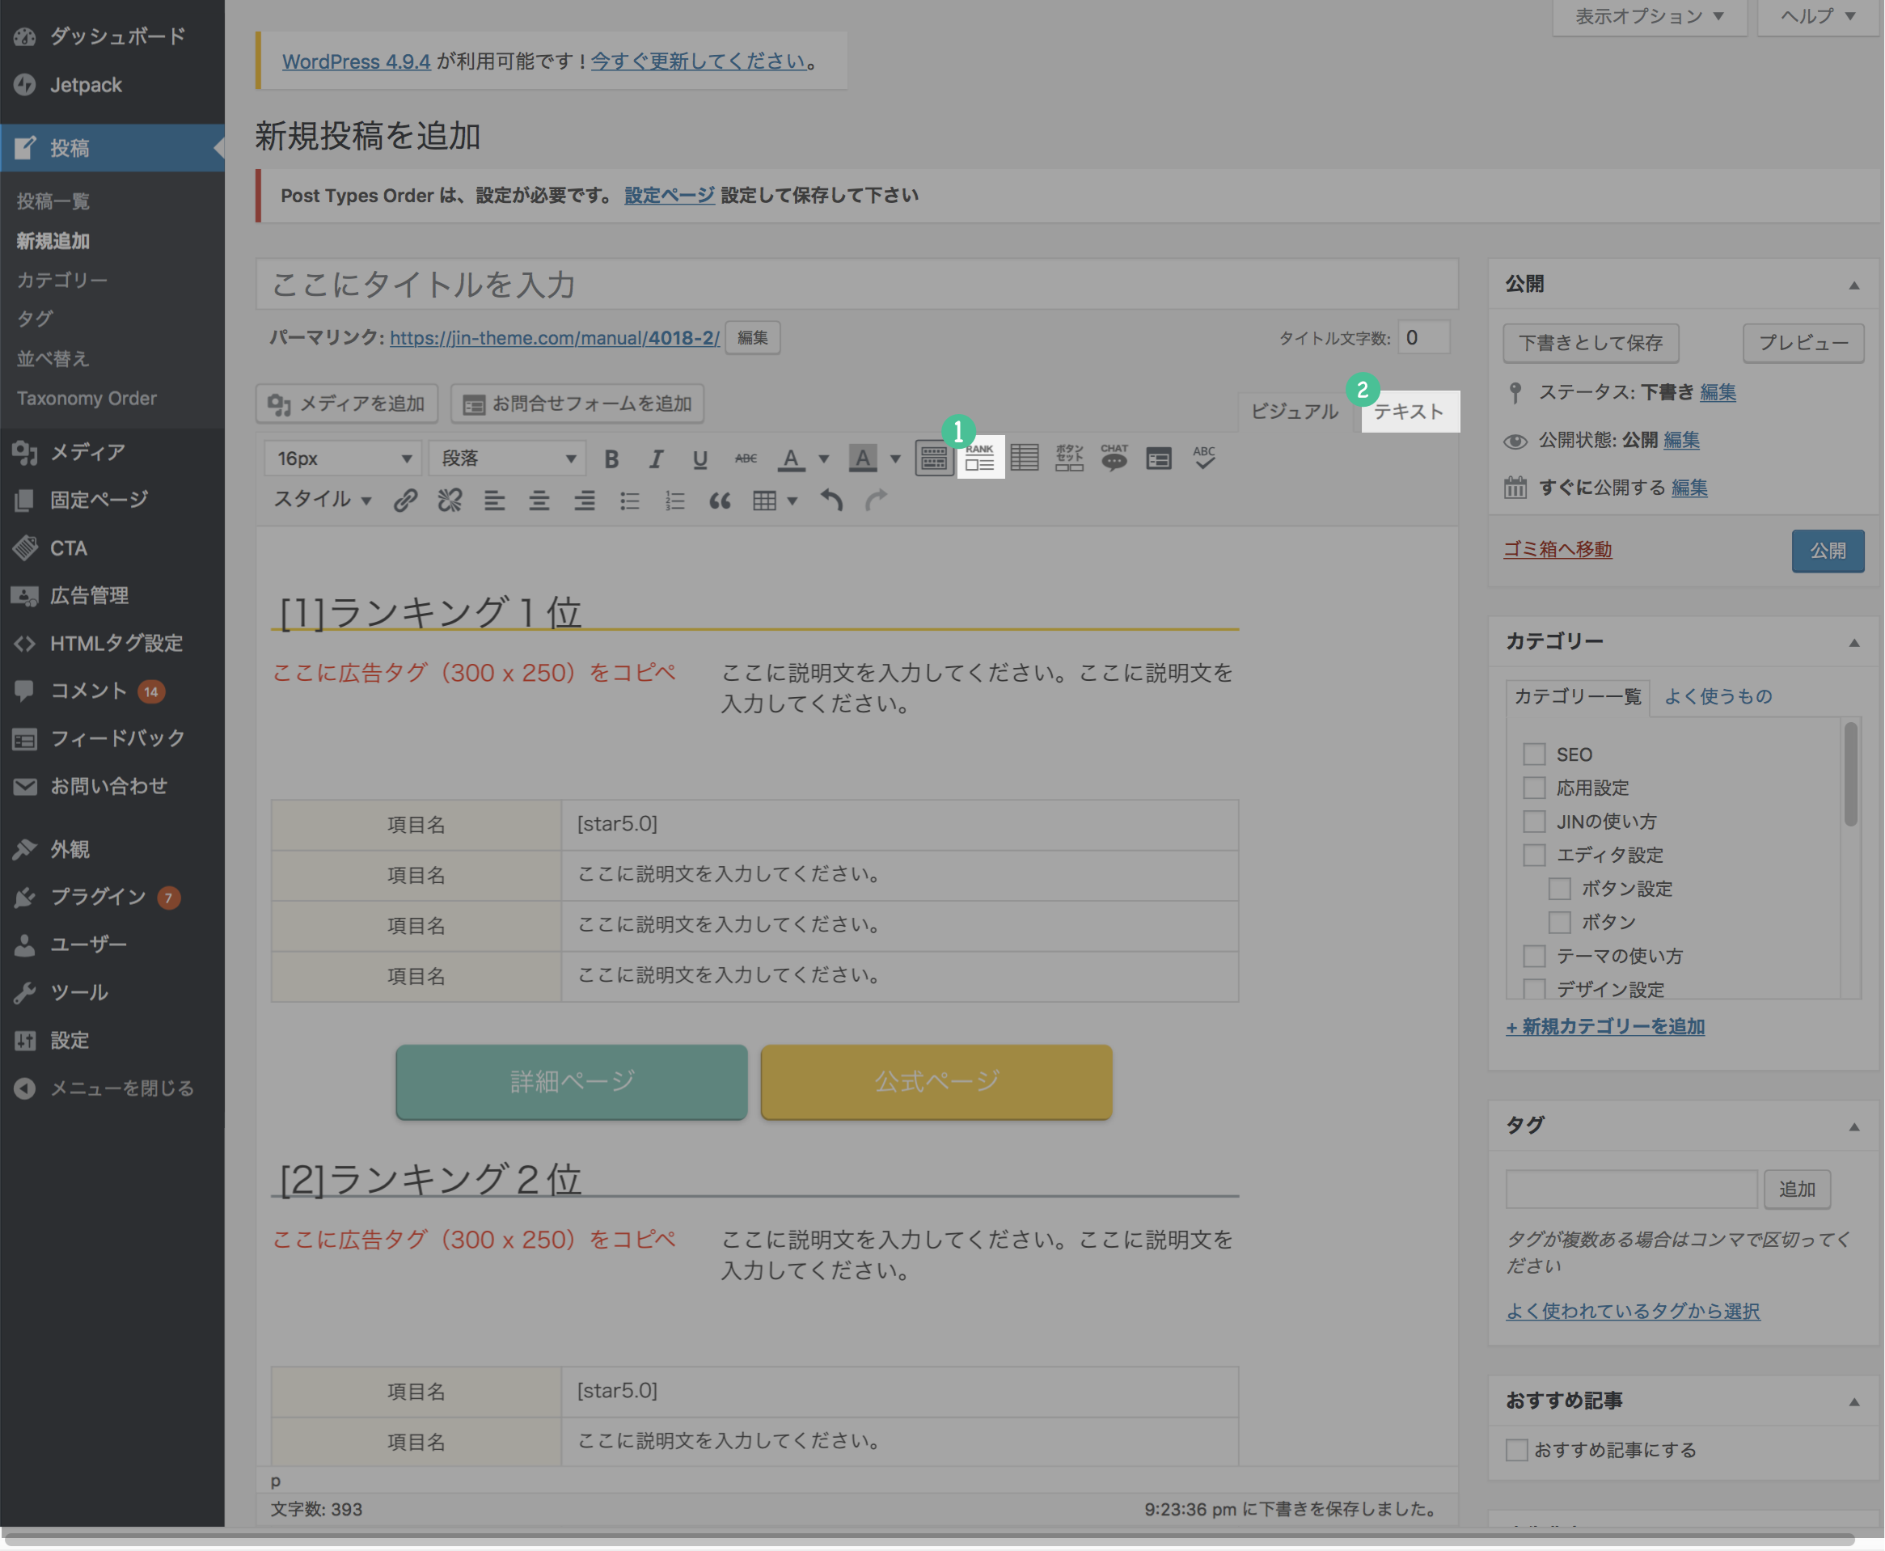
Task: Click the underline formatting icon
Action: [698, 459]
